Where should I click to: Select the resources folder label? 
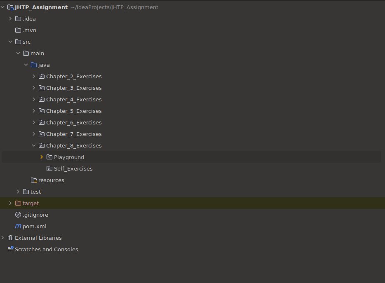(51, 180)
